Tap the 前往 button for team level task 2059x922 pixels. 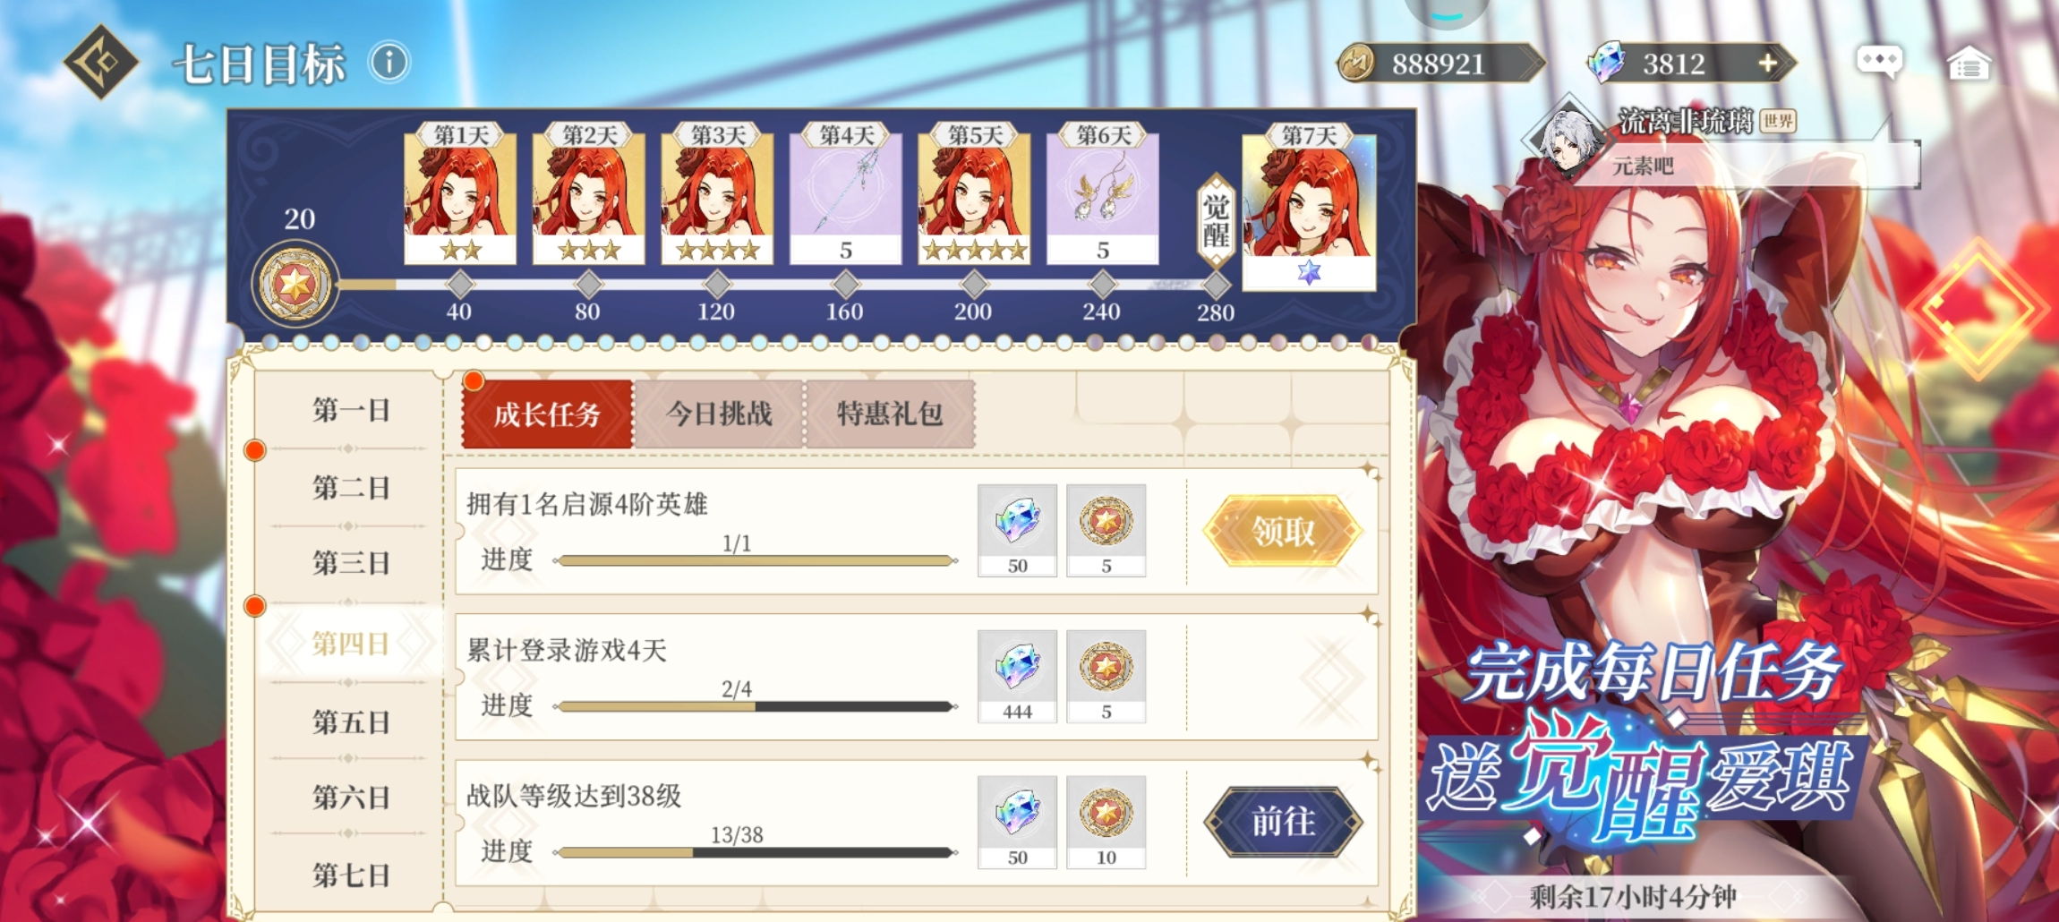pyautogui.click(x=1283, y=821)
